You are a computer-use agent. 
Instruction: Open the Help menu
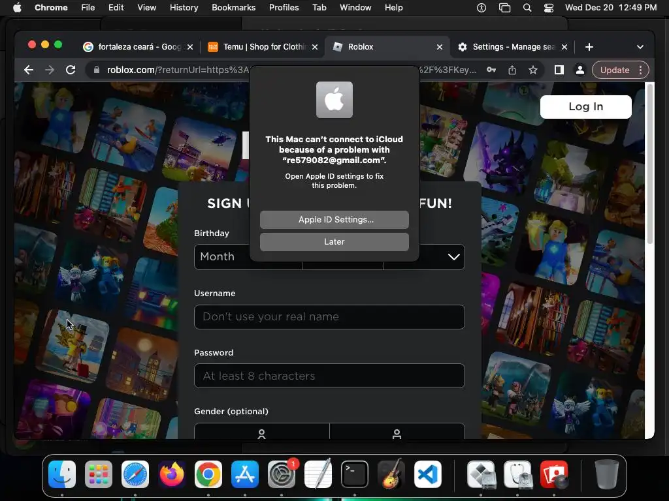394,8
